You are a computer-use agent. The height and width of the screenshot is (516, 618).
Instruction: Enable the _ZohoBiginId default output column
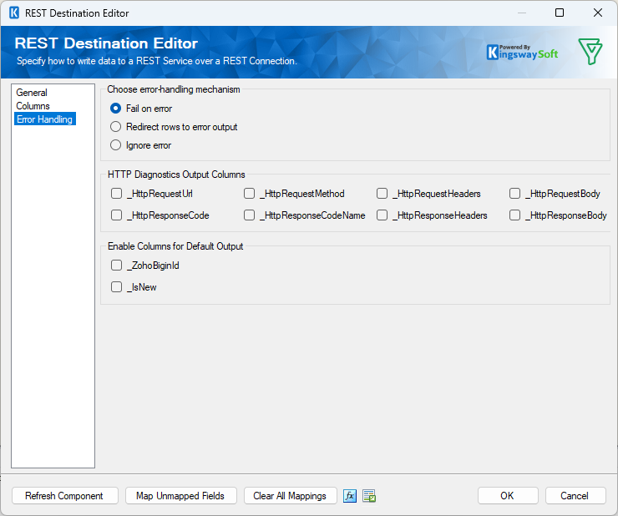(x=145, y=266)
